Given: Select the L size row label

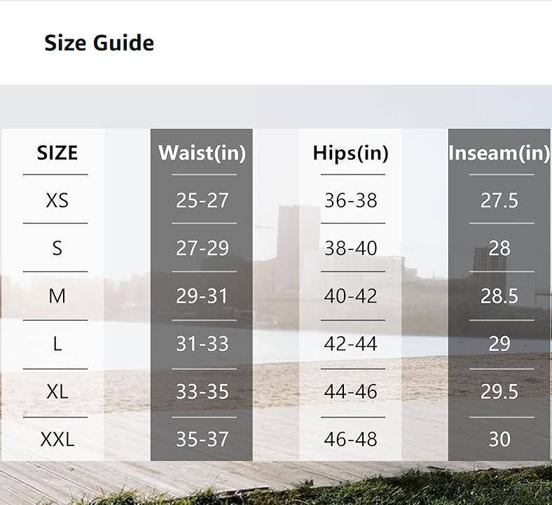Looking at the screenshot, I should [x=57, y=343].
